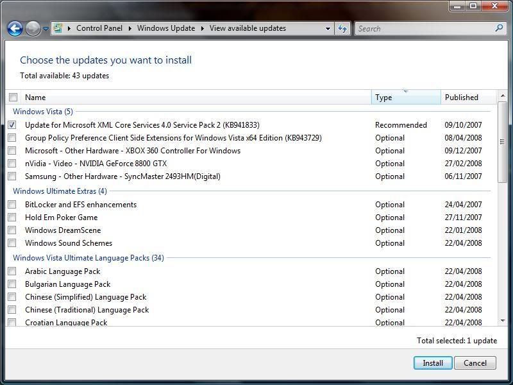The height and width of the screenshot is (385, 513).
Task: Uncheck XML Core Services 4.0 update
Action: (12, 125)
